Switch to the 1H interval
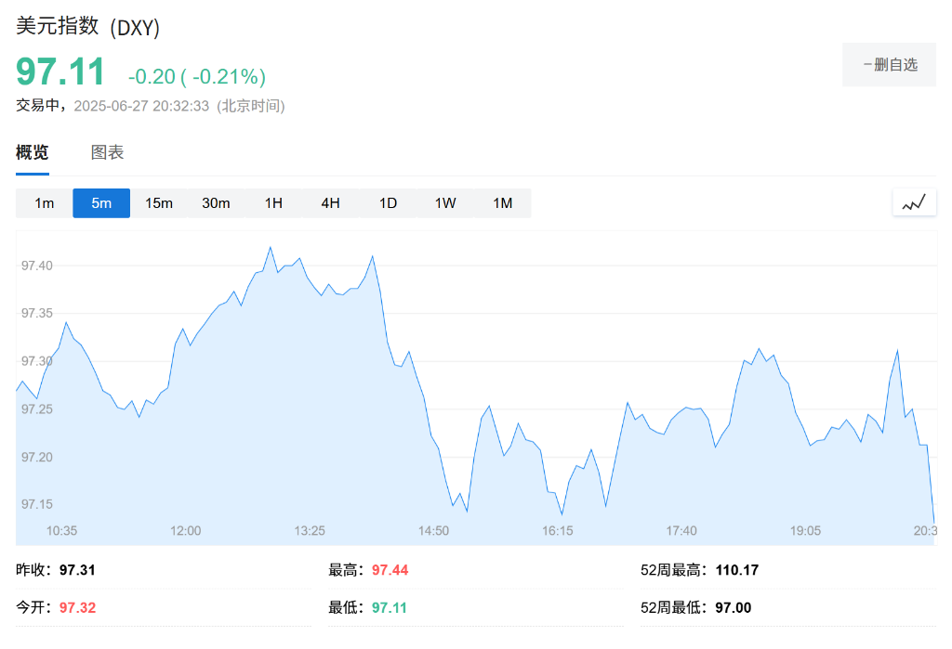 273,202
